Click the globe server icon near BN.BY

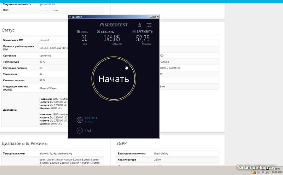point(80,120)
